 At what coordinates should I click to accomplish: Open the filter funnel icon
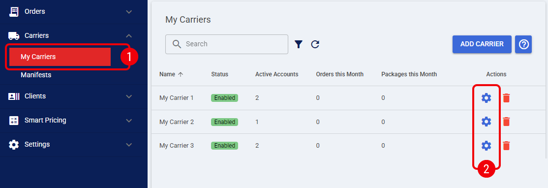click(x=298, y=44)
